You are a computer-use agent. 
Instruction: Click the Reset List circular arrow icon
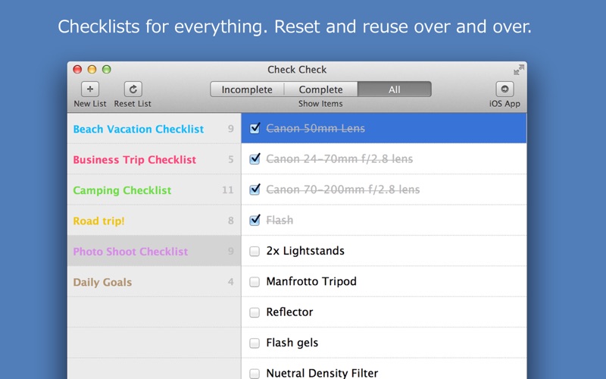click(x=133, y=89)
